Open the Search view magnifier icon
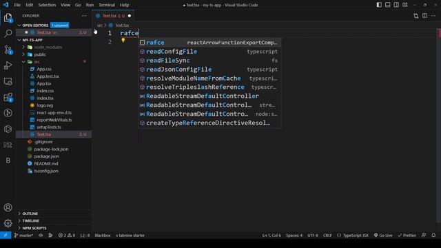The width and height of the screenshot is (441, 248). [8, 34]
